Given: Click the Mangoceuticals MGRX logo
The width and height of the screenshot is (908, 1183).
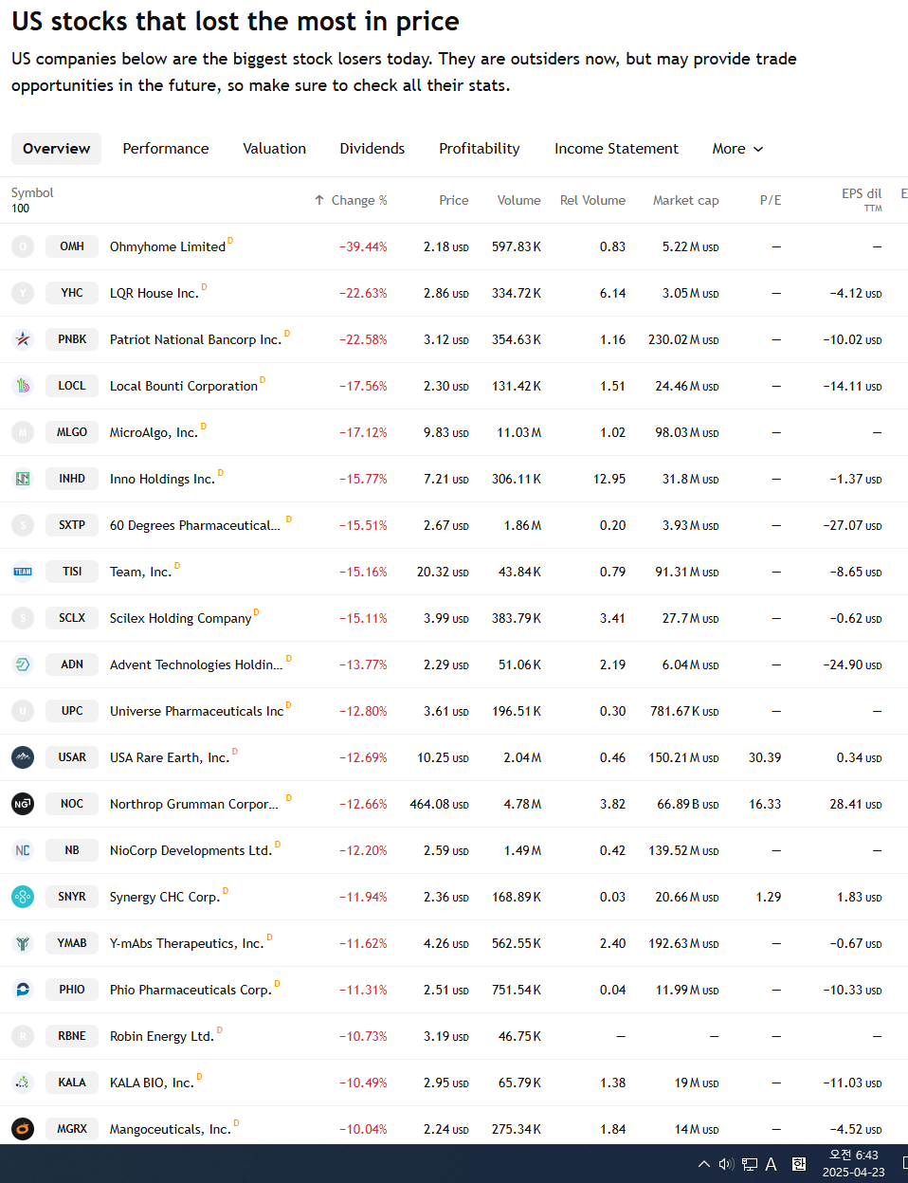Looking at the screenshot, I should click(x=23, y=1129).
